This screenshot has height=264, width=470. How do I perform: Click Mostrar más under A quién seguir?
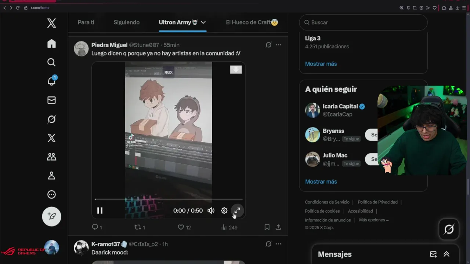click(321, 181)
